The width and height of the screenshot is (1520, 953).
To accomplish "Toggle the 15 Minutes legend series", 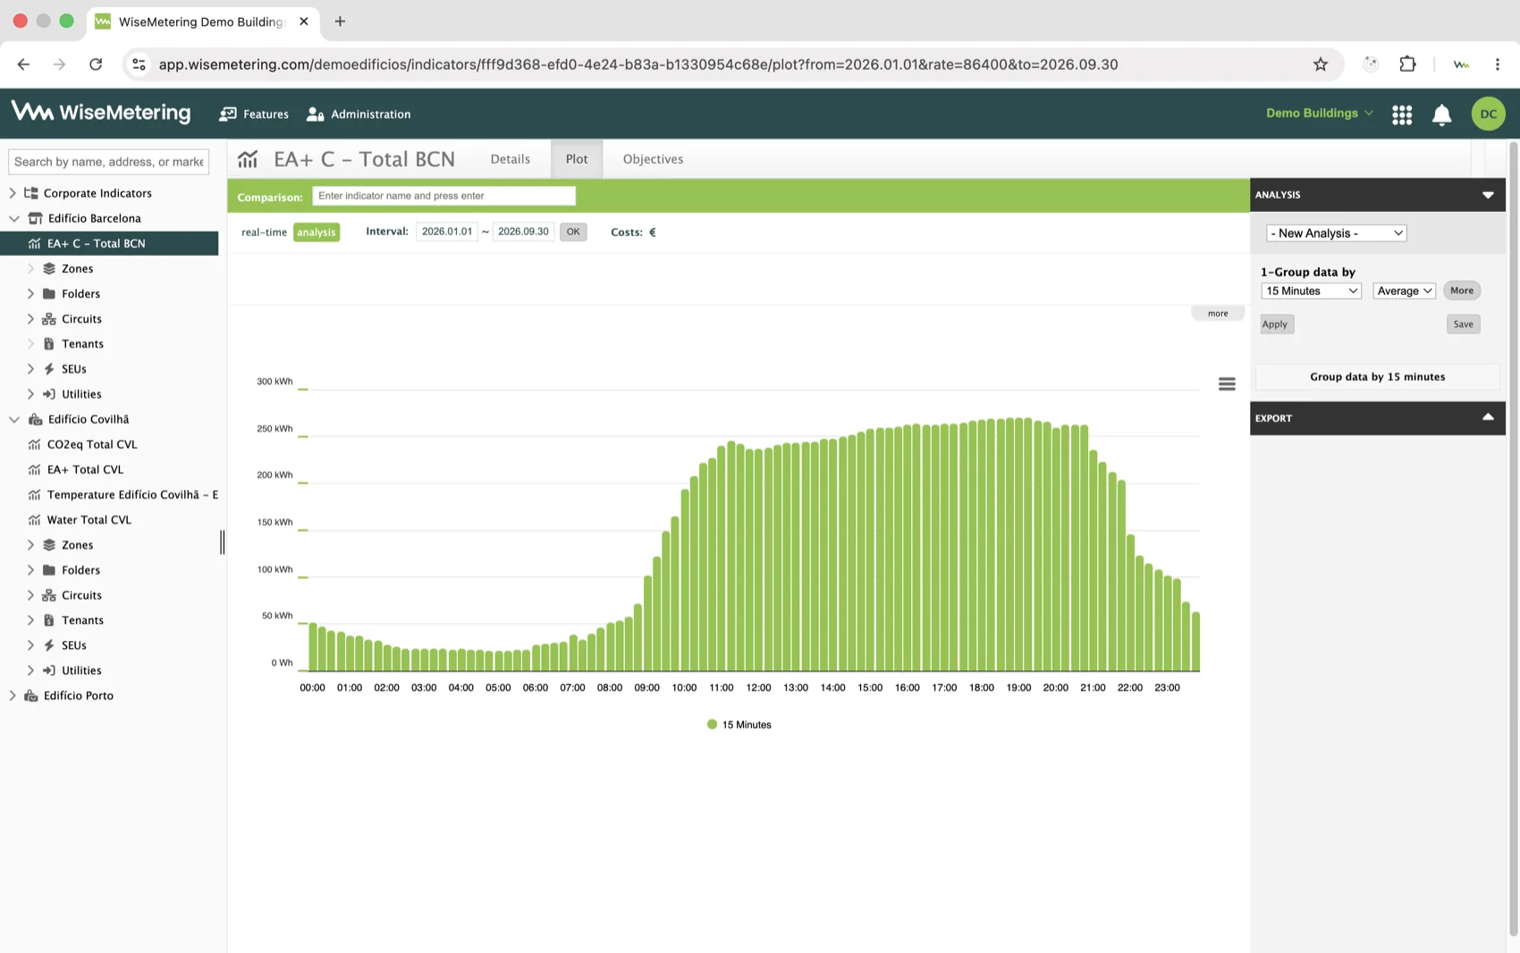I will pos(739,725).
